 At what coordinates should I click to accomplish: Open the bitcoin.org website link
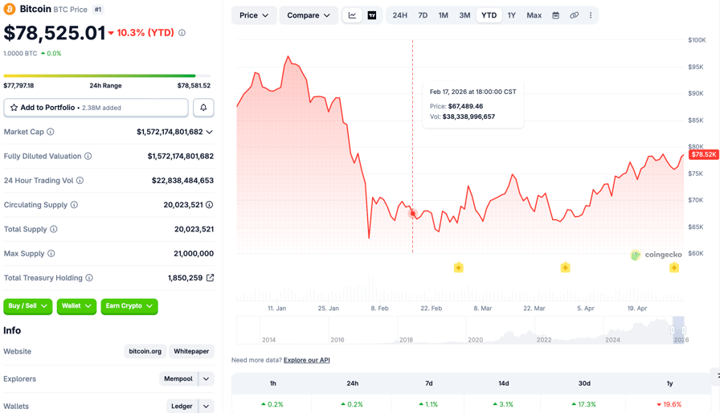pos(145,351)
